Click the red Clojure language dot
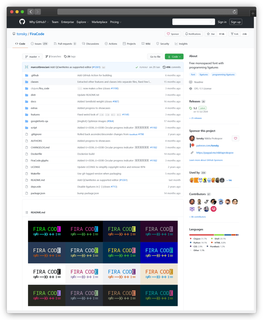Viewport: 263px width, 320px height. tap(191, 239)
